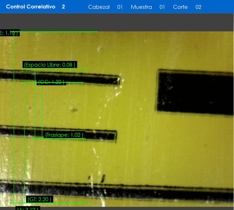
Task: Click the dark gray bar below the header
Action: tap(117, 22)
